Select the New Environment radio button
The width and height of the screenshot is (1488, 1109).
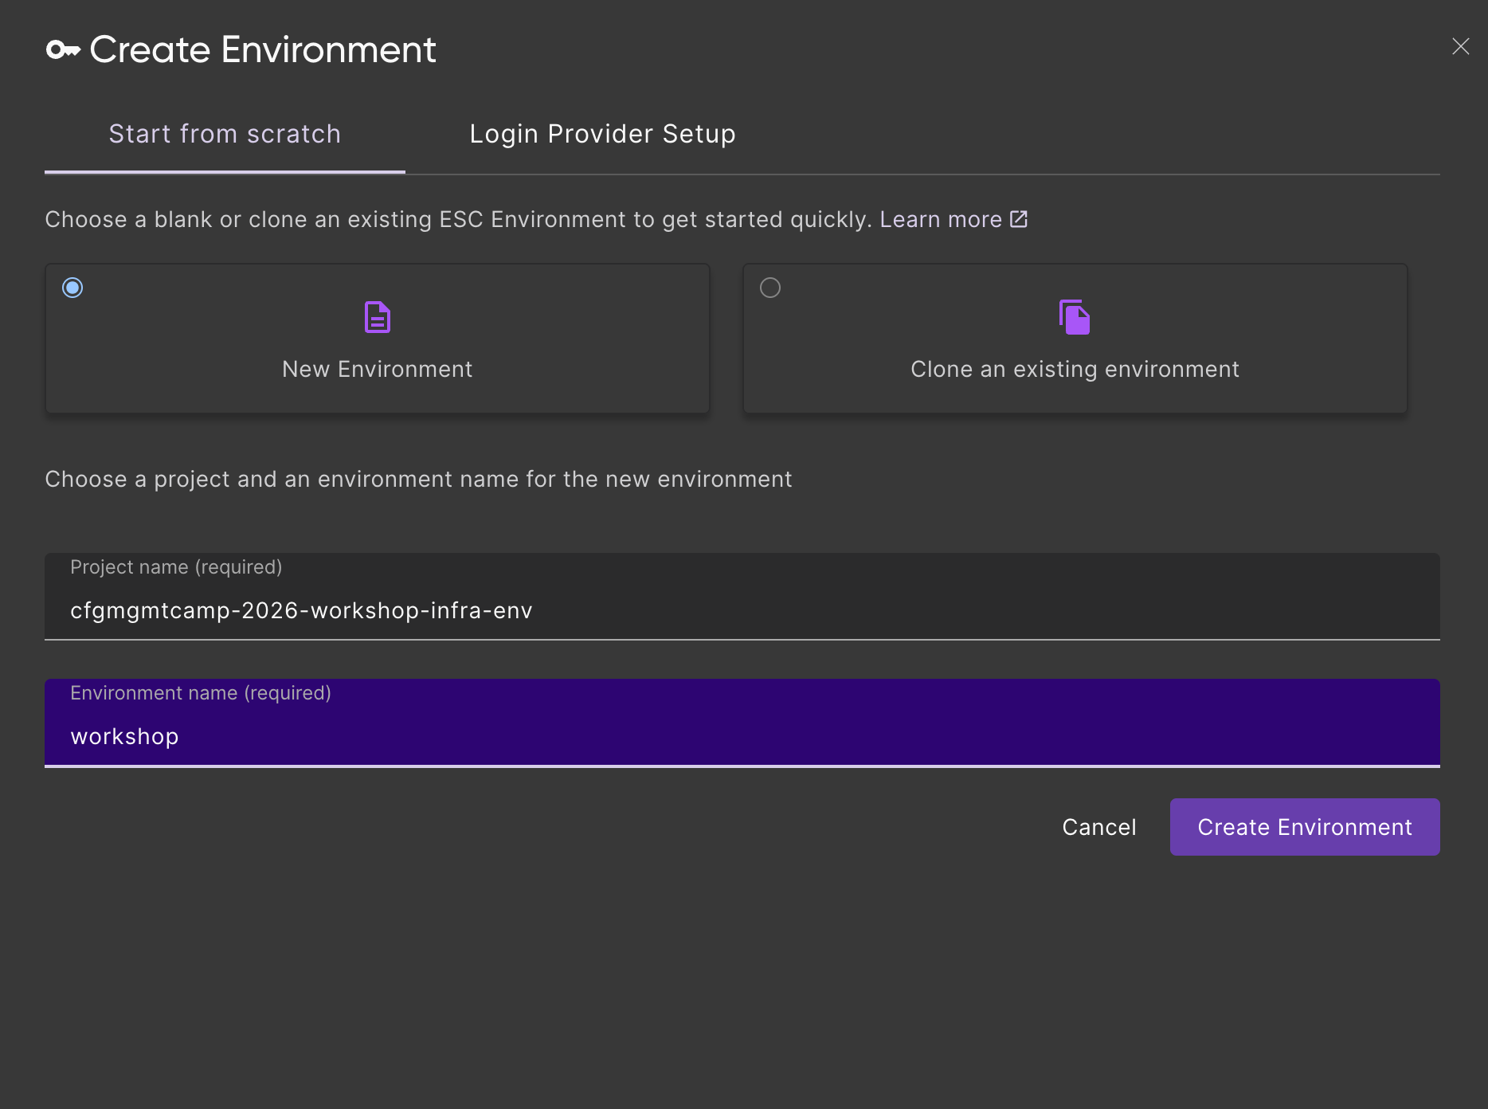[72, 288]
